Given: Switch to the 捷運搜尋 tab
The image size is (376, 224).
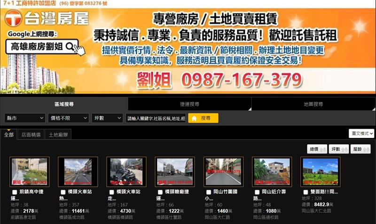Looking at the screenshot, I should pos(189,104).
